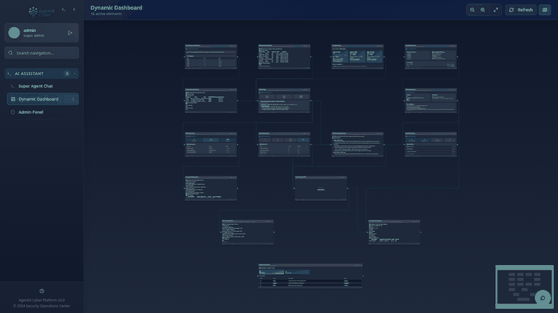The height and width of the screenshot is (313, 558).
Task: Collapse the AI ASSISTANT section arrow
Action: coord(75,74)
